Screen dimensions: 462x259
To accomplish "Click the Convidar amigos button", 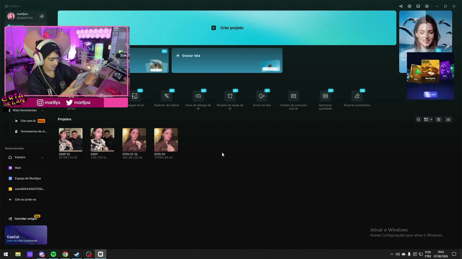I will point(26,219).
